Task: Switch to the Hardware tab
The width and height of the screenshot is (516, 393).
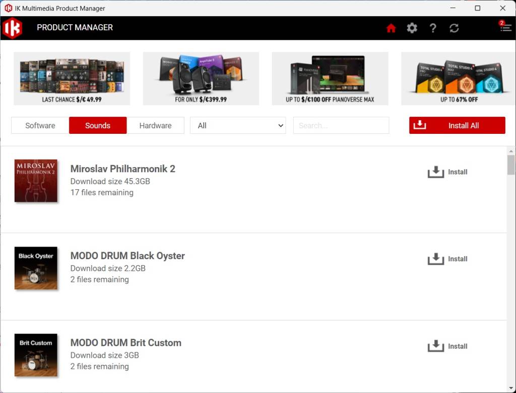Action: [x=155, y=125]
